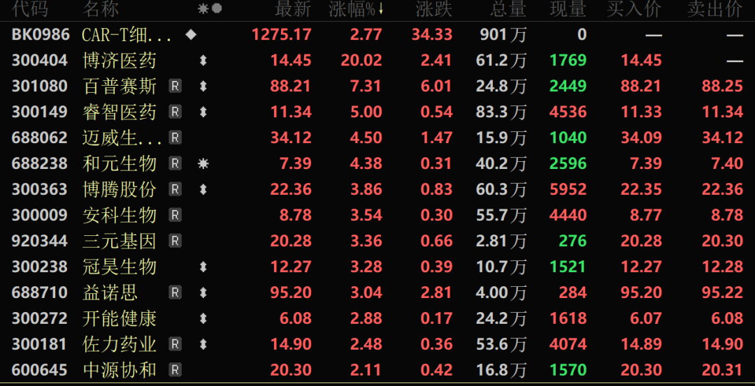Viewport: 755px width, 386px height.
Task: Sort by the 最新 column header
Action: pos(293,8)
